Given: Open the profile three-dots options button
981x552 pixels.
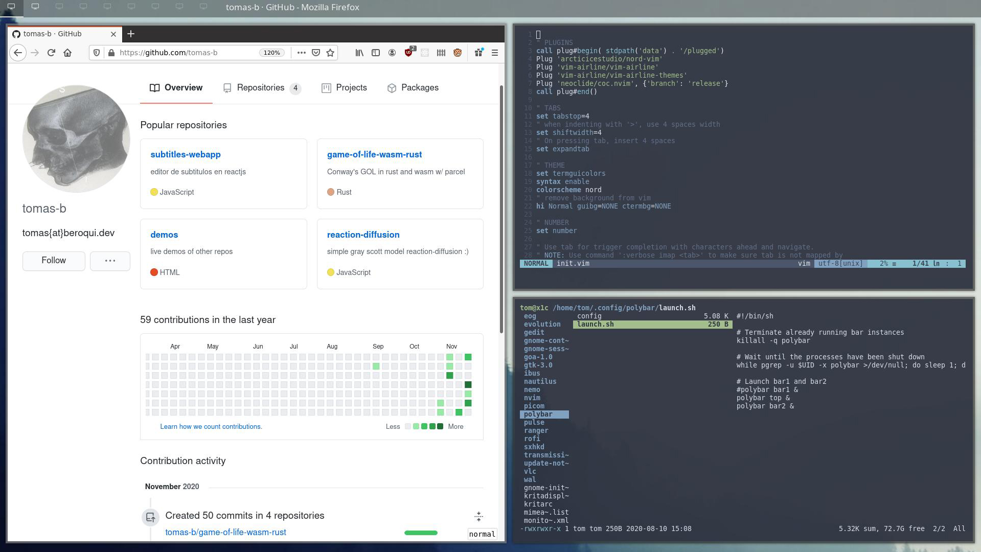Looking at the screenshot, I should click(x=110, y=261).
